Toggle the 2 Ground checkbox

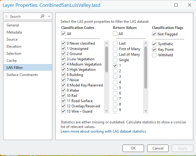coord(63,54)
